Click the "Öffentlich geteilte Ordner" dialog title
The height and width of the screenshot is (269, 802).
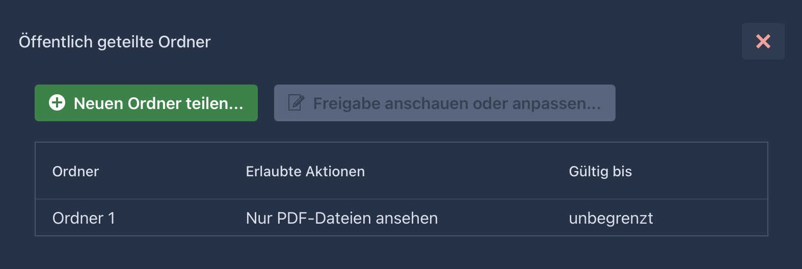point(115,42)
